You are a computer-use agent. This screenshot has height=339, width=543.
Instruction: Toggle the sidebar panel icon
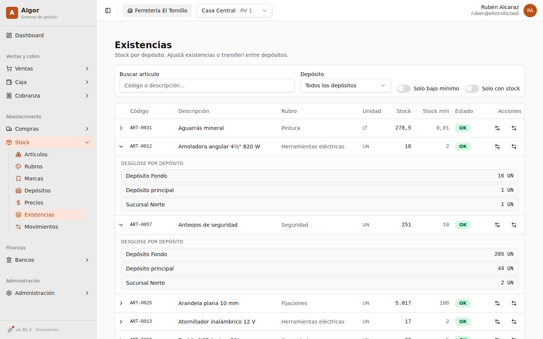(x=108, y=11)
